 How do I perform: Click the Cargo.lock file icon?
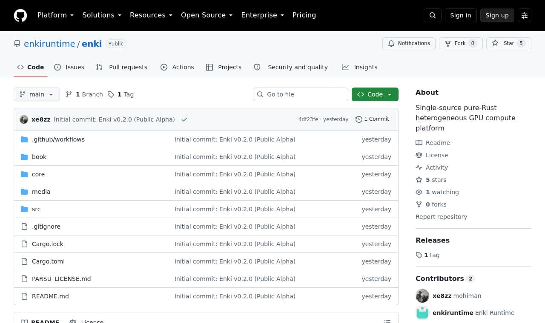[24, 244]
